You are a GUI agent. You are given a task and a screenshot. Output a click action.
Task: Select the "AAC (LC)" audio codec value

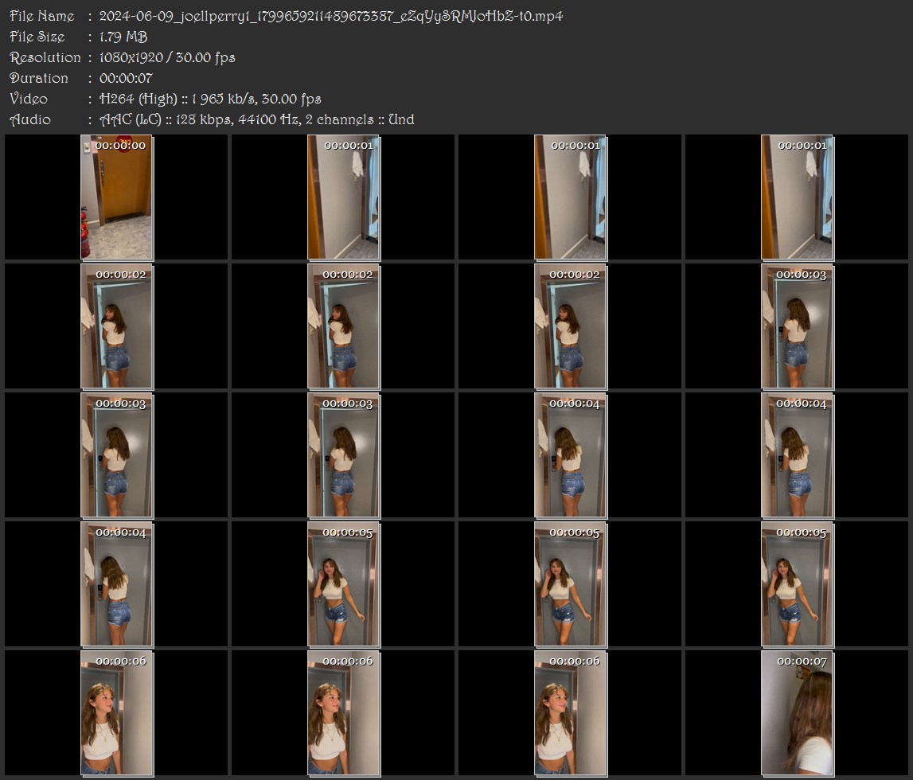coord(131,120)
